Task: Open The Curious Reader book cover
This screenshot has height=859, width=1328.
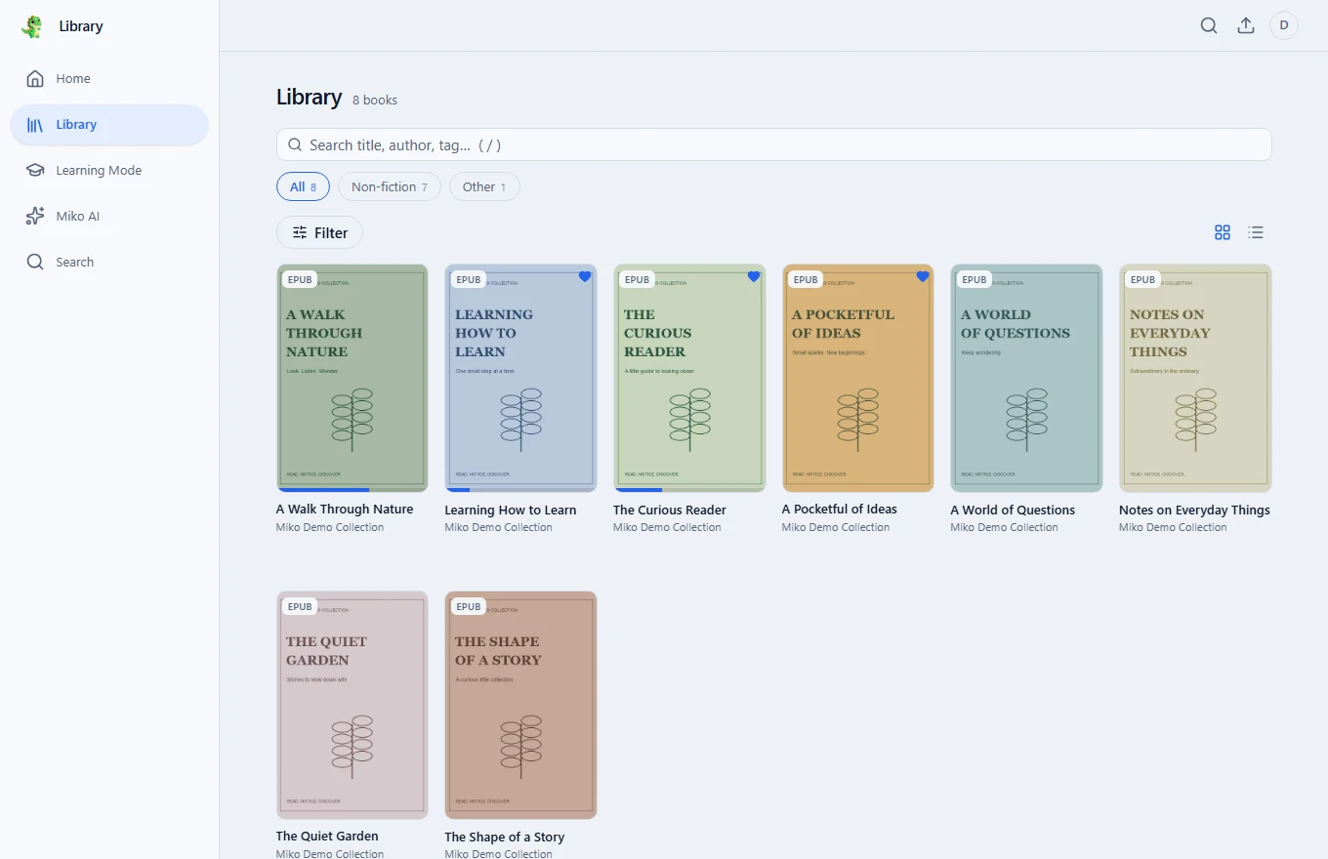Action: tap(689, 378)
